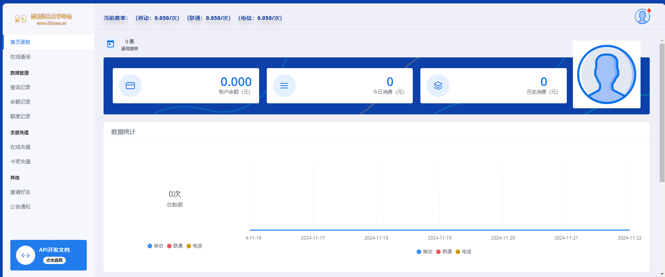Image resolution: width=665 pixels, height=277 pixels.
Task: Open 额度记录 in the sidebar
Action: coord(49,116)
